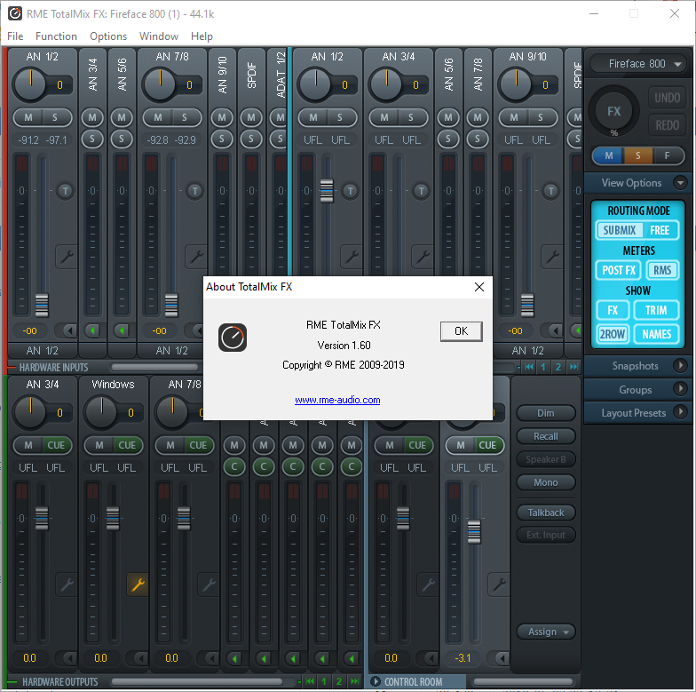
Task: Click the Control Room horizontal scrollbar
Action: [x=522, y=681]
